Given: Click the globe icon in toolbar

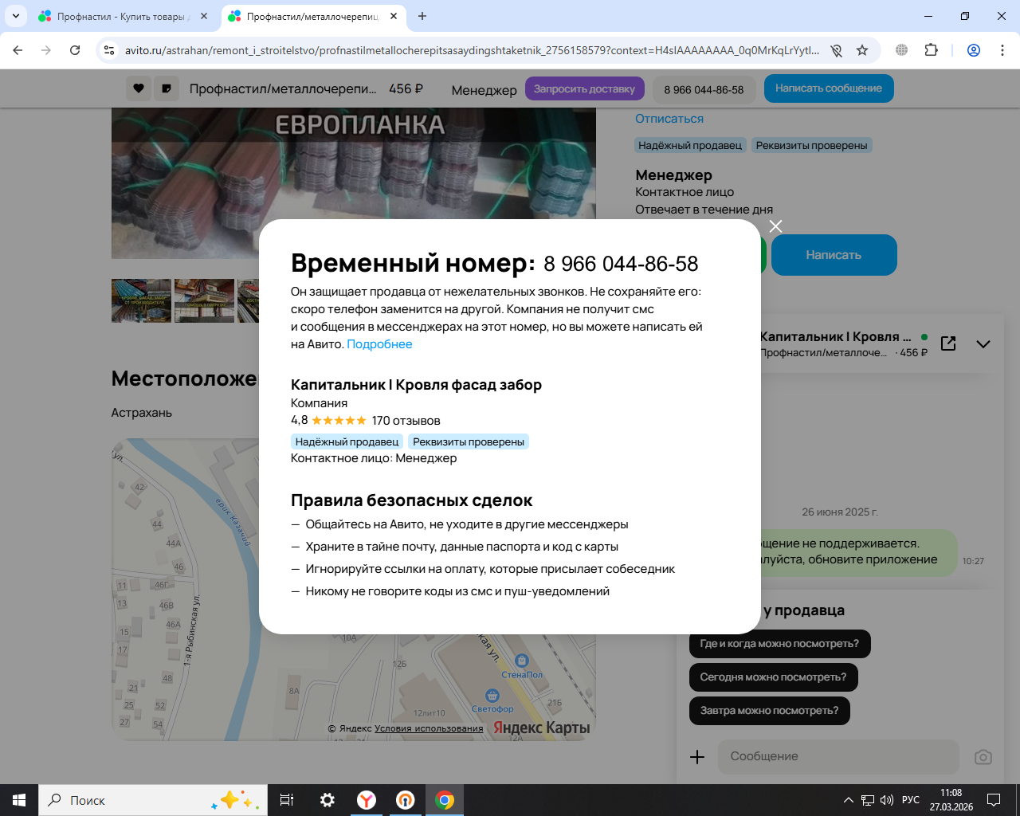Looking at the screenshot, I should (x=902, y=50).
